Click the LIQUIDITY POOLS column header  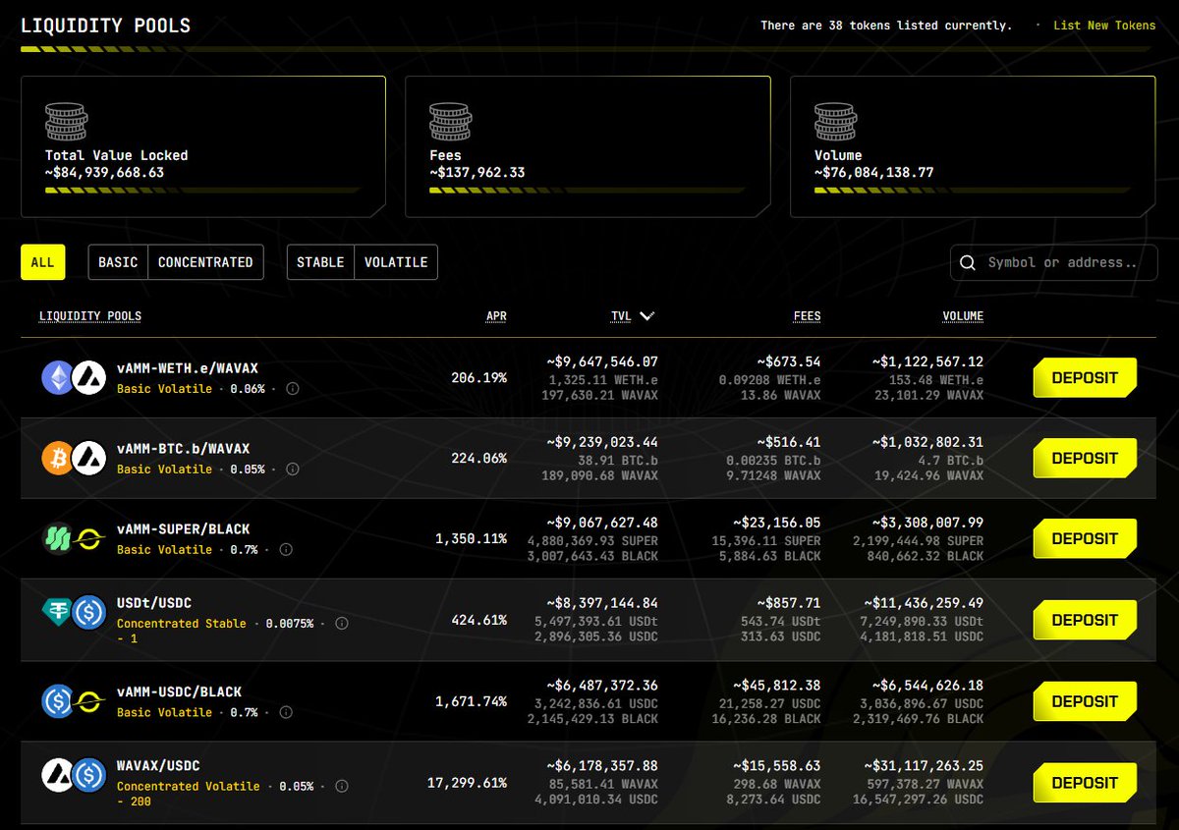coord(90,316)
